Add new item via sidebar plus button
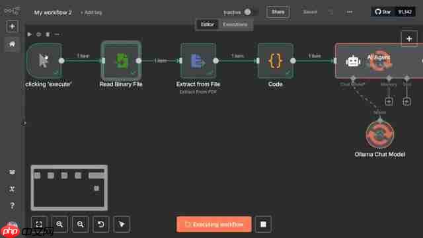The image size is (423, 238). 12,26
